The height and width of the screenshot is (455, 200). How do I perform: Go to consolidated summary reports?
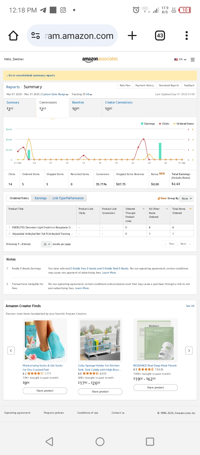click(31, 75)
